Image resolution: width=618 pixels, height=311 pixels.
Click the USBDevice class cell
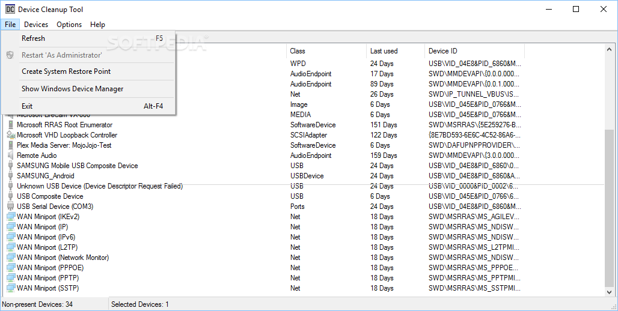(307, 176)
